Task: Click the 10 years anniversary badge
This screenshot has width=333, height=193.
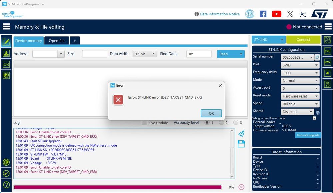Action: click(x=250, y=14)
